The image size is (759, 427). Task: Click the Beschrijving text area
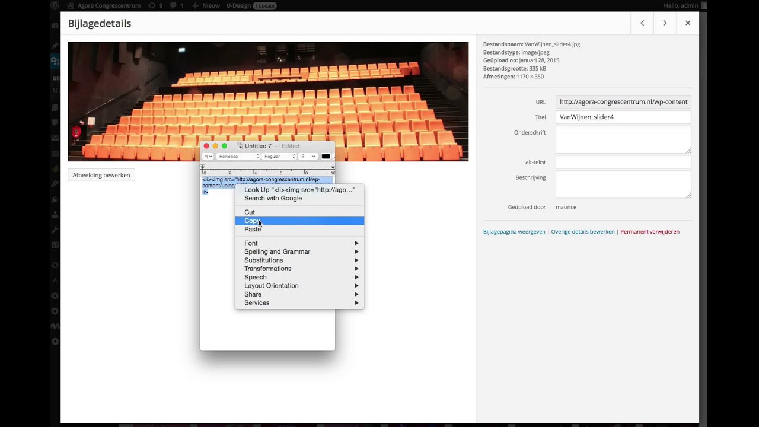623,184
